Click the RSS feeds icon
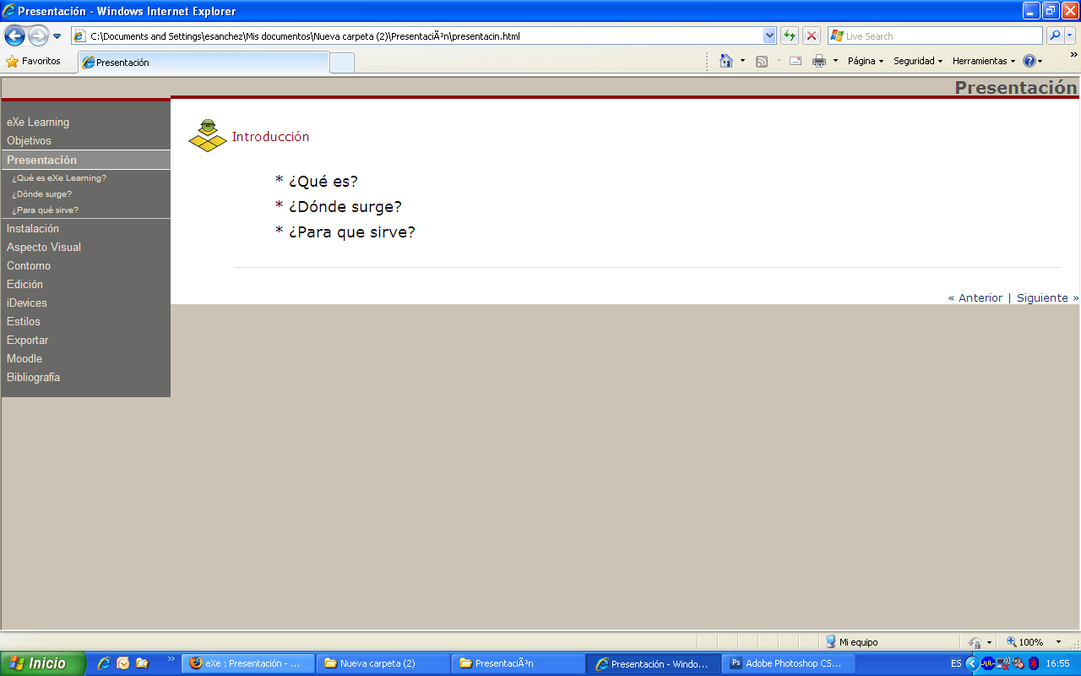This screenshot has height=676, width=1081. (762, 61)
